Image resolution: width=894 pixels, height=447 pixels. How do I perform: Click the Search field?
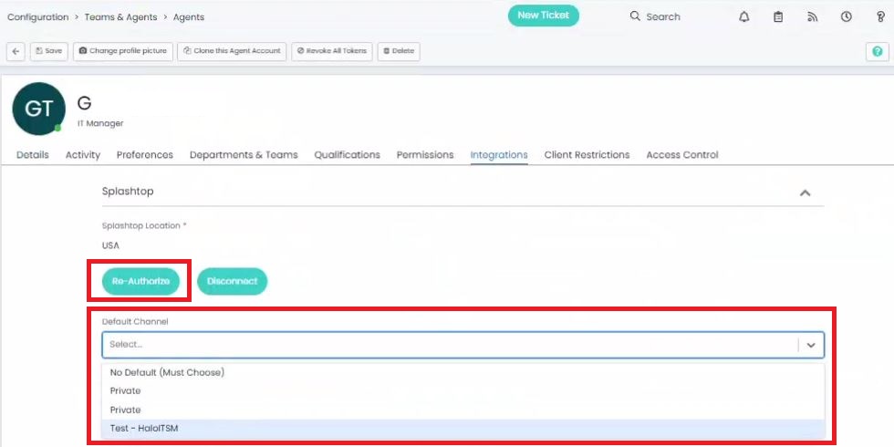[x=663, y=16]
